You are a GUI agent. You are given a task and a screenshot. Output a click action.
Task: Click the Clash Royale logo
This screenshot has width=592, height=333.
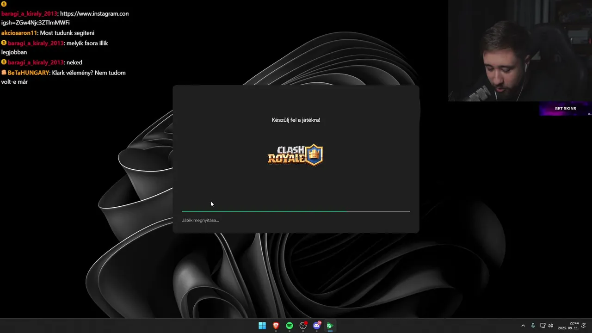click(295, 155)
